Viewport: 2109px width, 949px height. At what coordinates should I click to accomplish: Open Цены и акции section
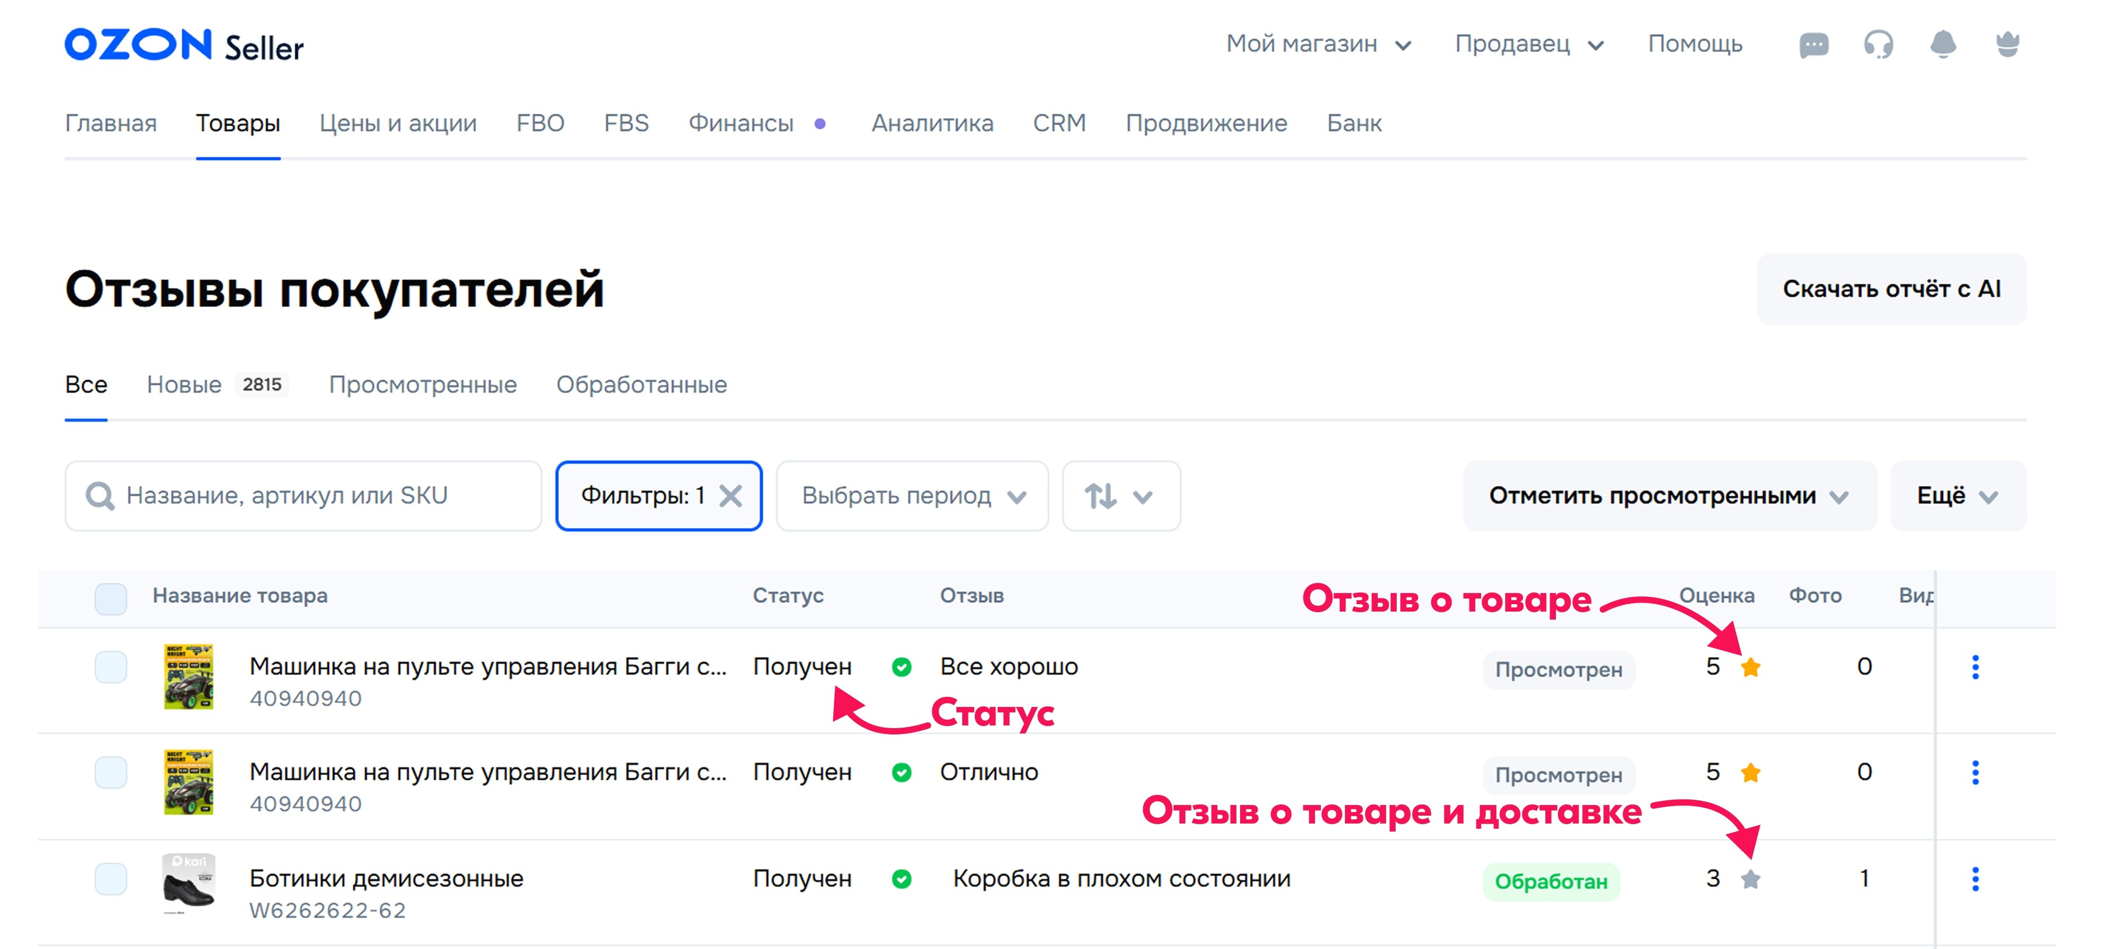coord(398,123)
